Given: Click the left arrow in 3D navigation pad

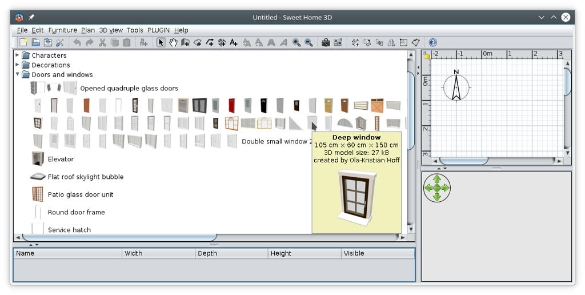Looking at the screenshot, I should coord(428,188).
